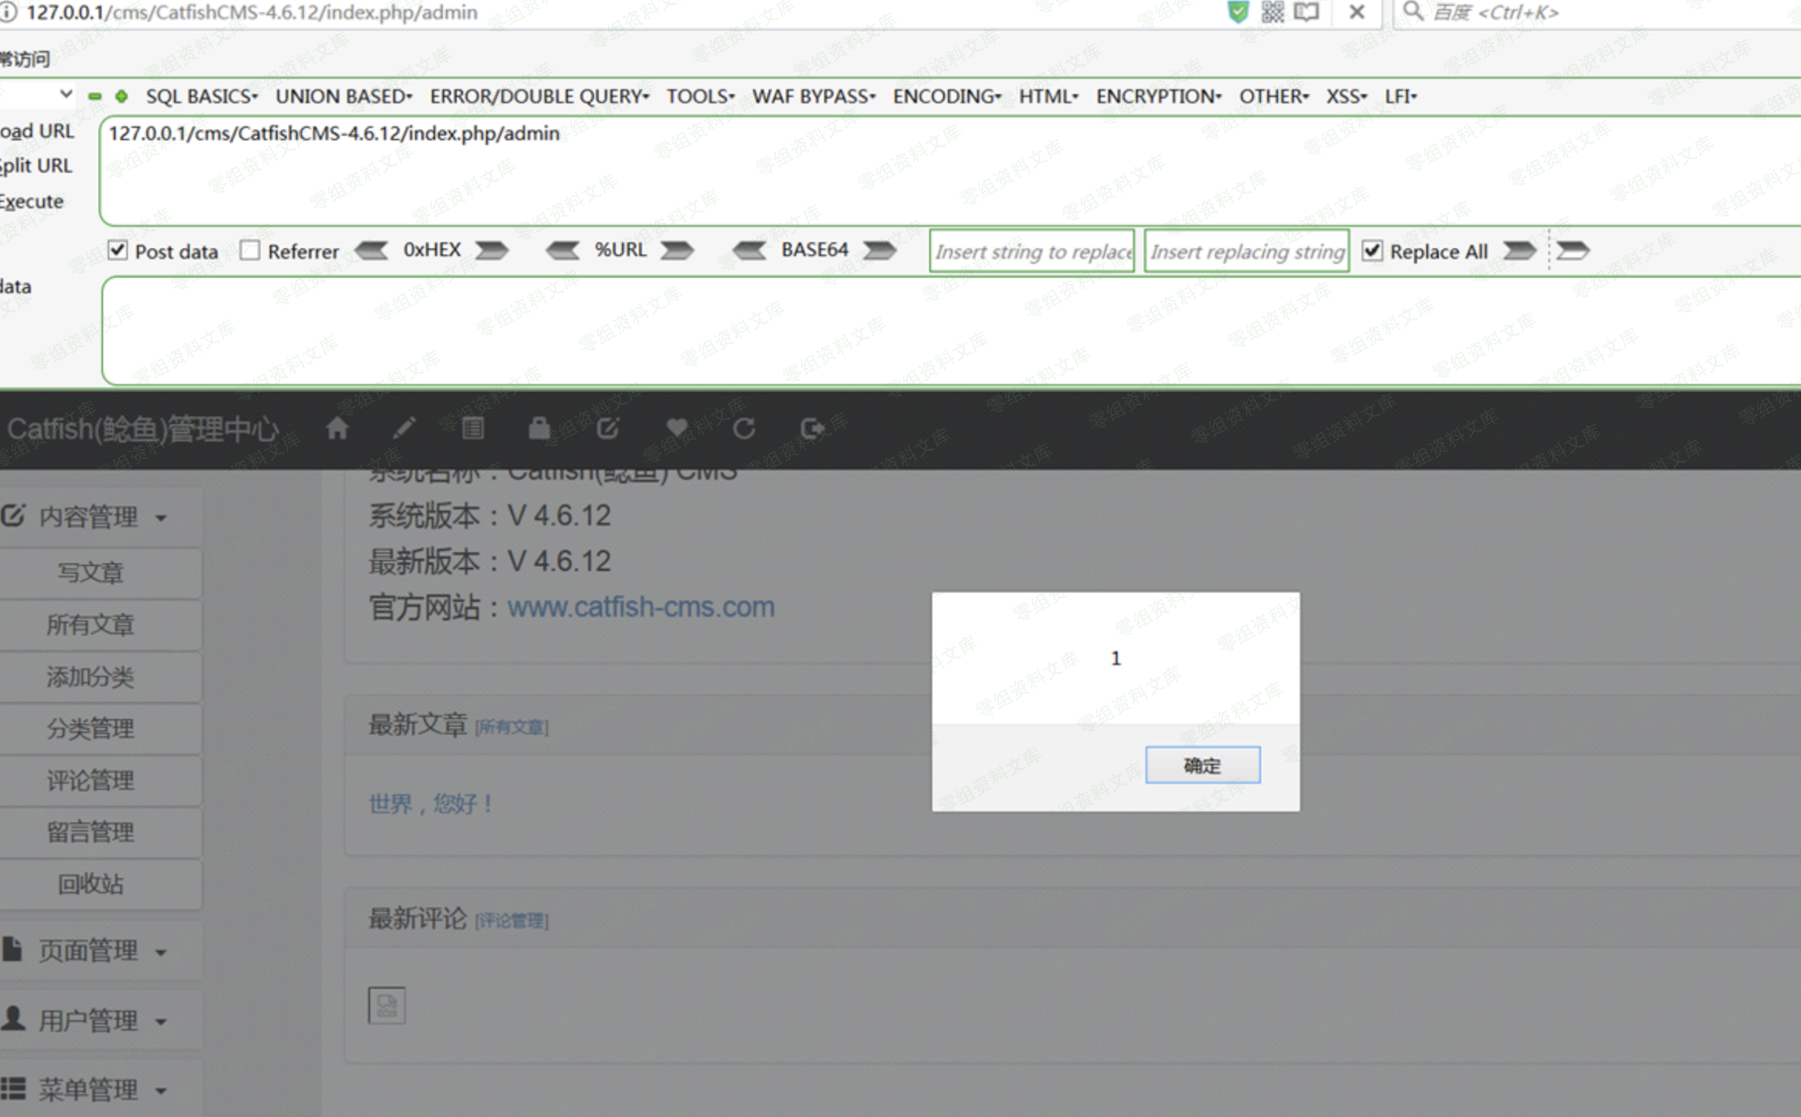Click the heart icon in admin navbar

pyautogui.click(x=676, y=428)
